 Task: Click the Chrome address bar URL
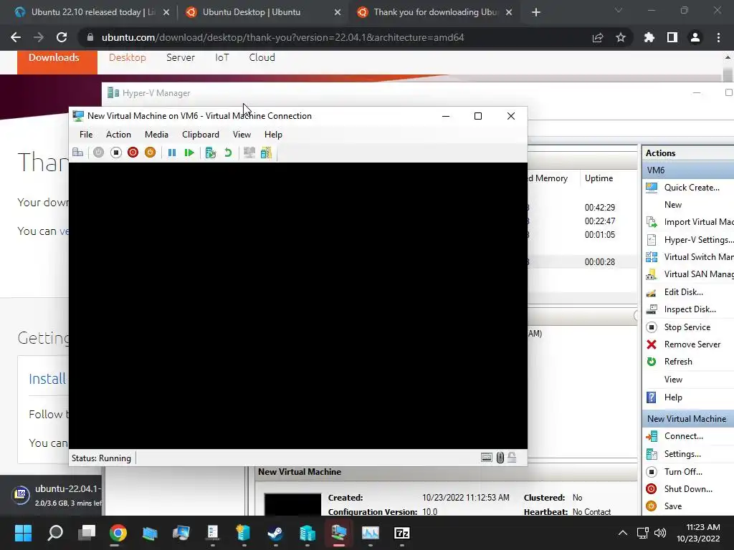pos(282,37)
